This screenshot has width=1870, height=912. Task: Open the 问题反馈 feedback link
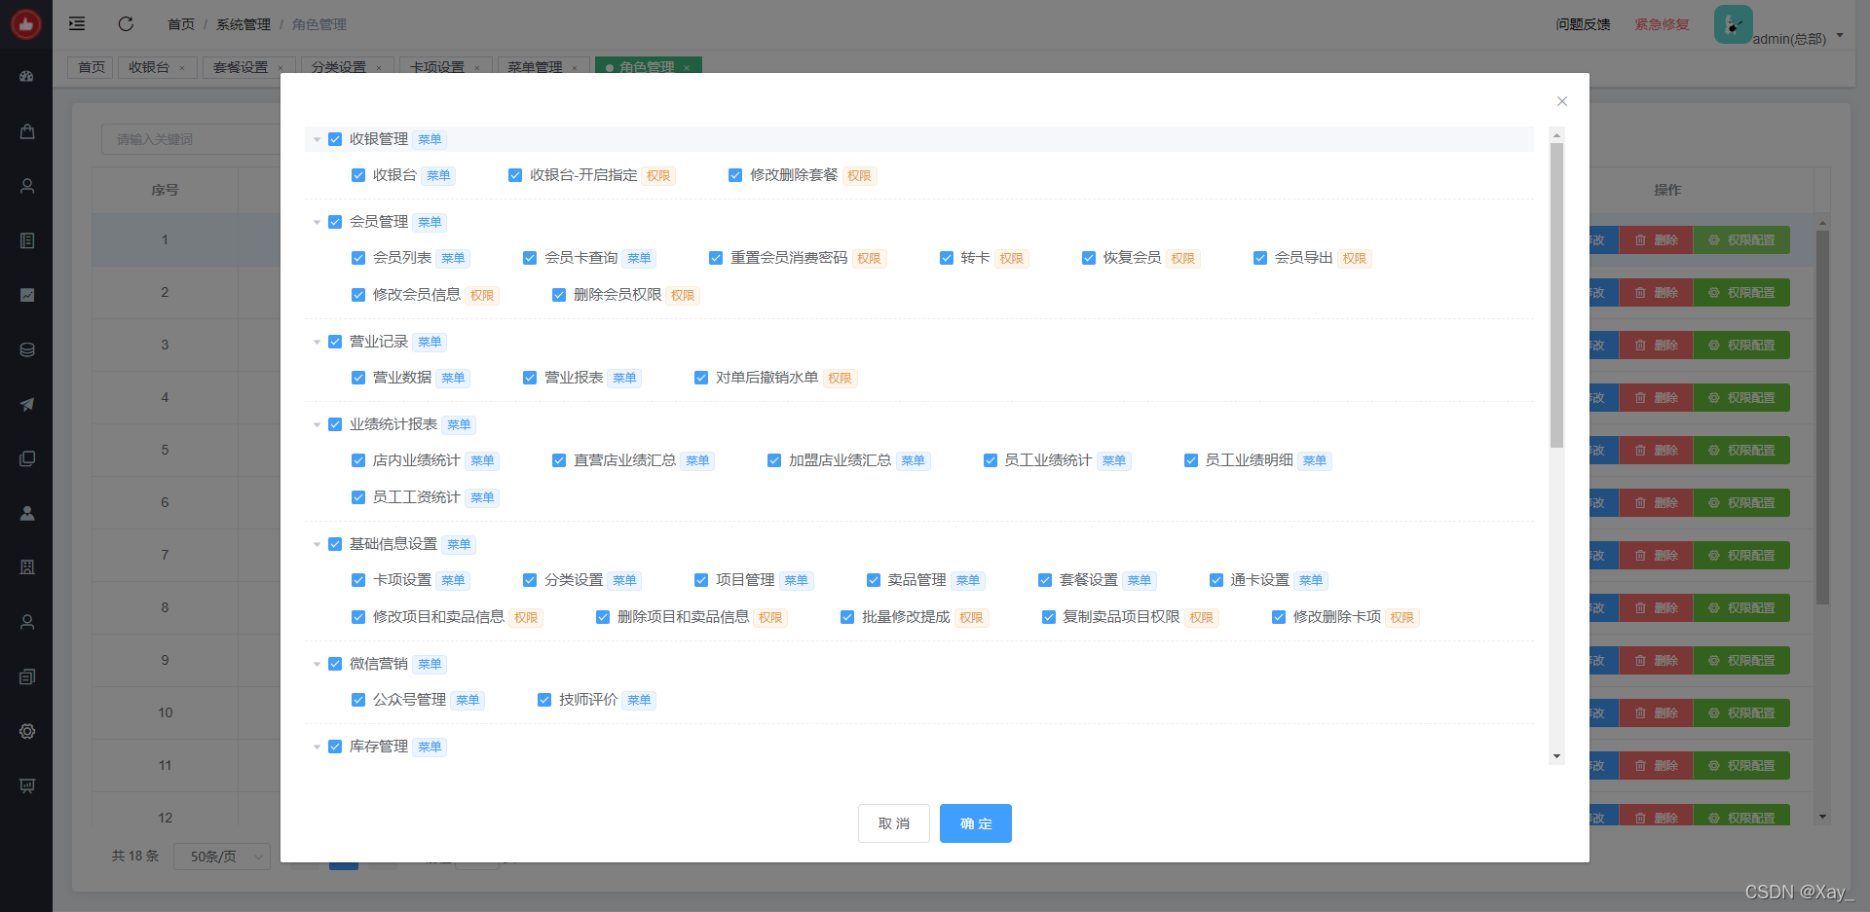pyautogui.click(x=1582, y=24)
